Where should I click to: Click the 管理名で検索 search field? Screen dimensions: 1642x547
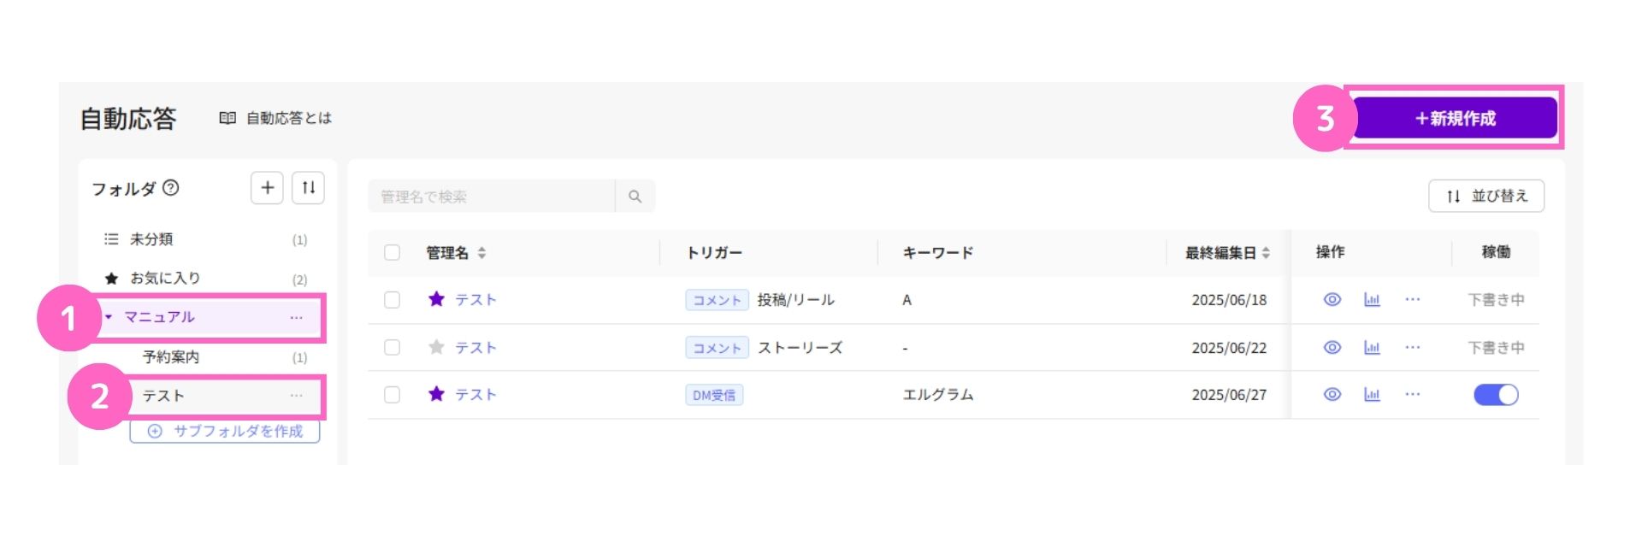click(492, 197)
